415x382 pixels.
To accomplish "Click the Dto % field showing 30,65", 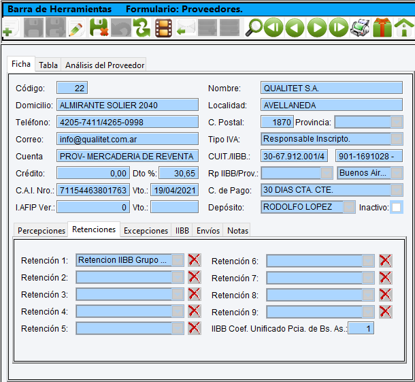I will (179, 173).
